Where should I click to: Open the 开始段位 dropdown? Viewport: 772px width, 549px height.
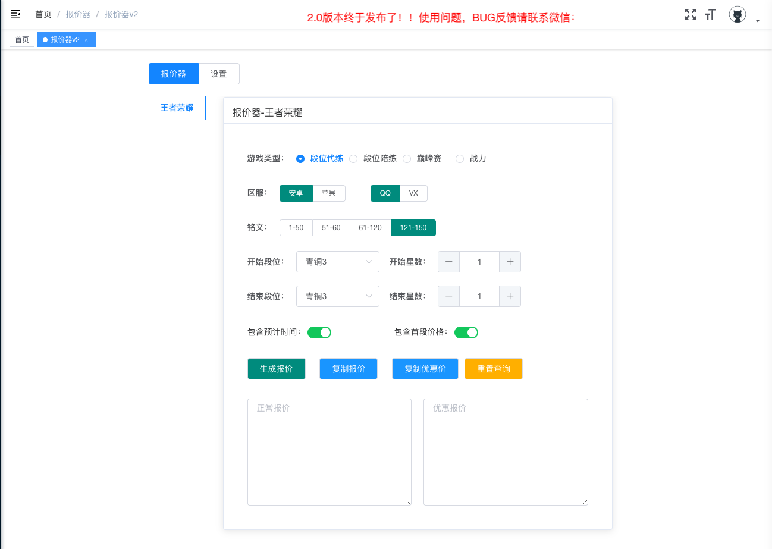(337, 262)
